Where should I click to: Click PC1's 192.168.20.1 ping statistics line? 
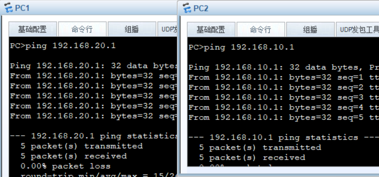(94, 136)
